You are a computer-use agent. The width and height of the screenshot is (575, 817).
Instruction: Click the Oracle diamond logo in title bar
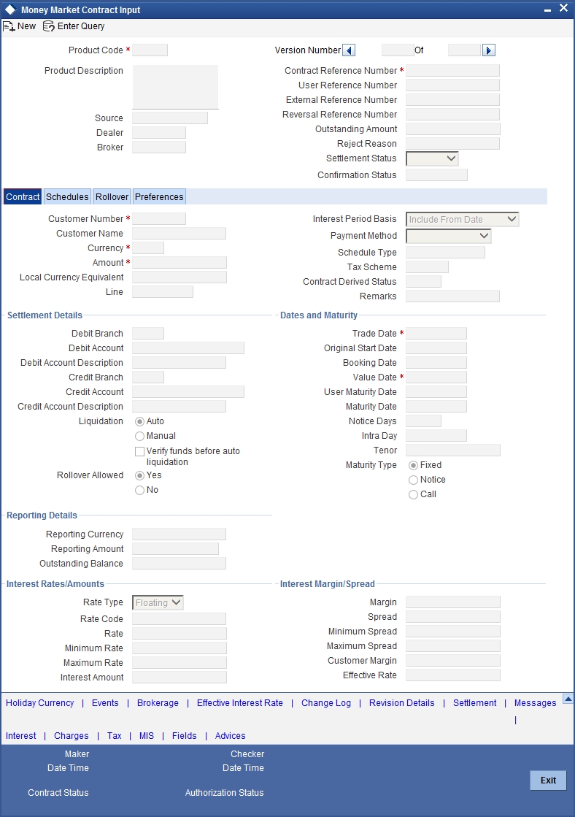pos(10,10)
